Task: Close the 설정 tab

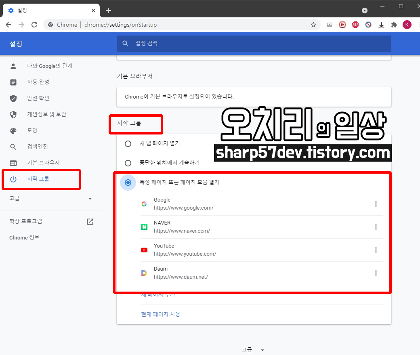Action: pos(93,11)
